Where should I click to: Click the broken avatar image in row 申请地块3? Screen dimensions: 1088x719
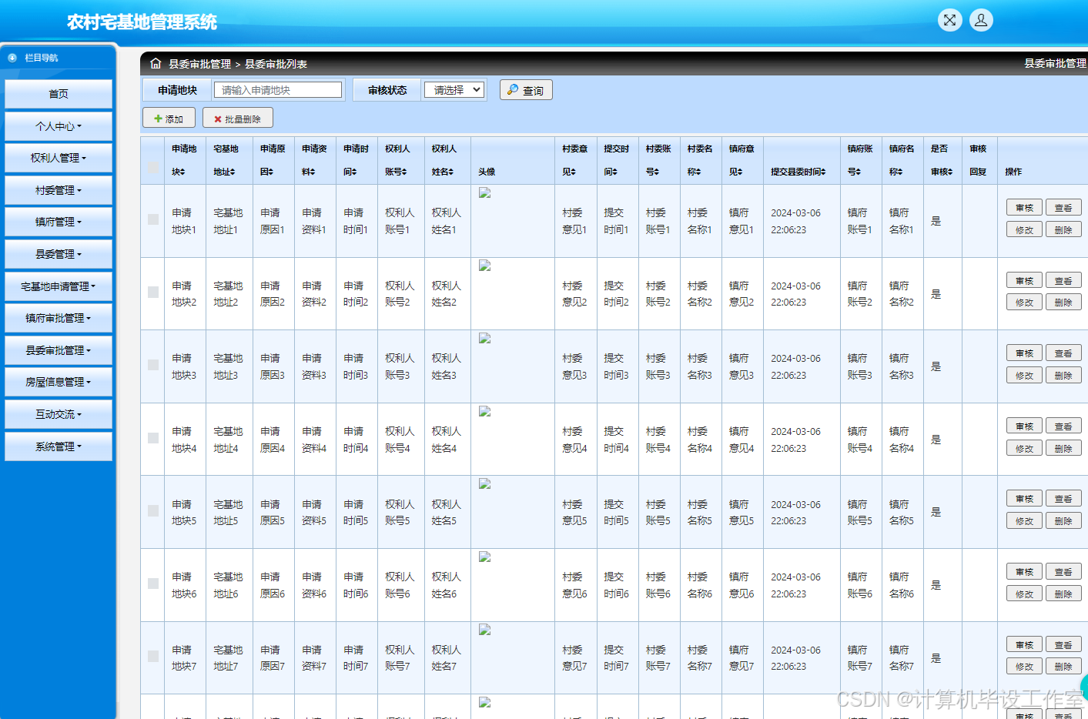coord(485,338)
